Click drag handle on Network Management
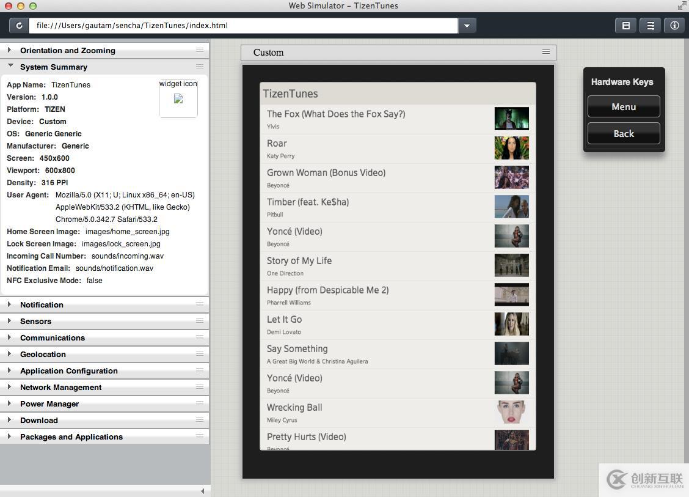 point(200,386)
